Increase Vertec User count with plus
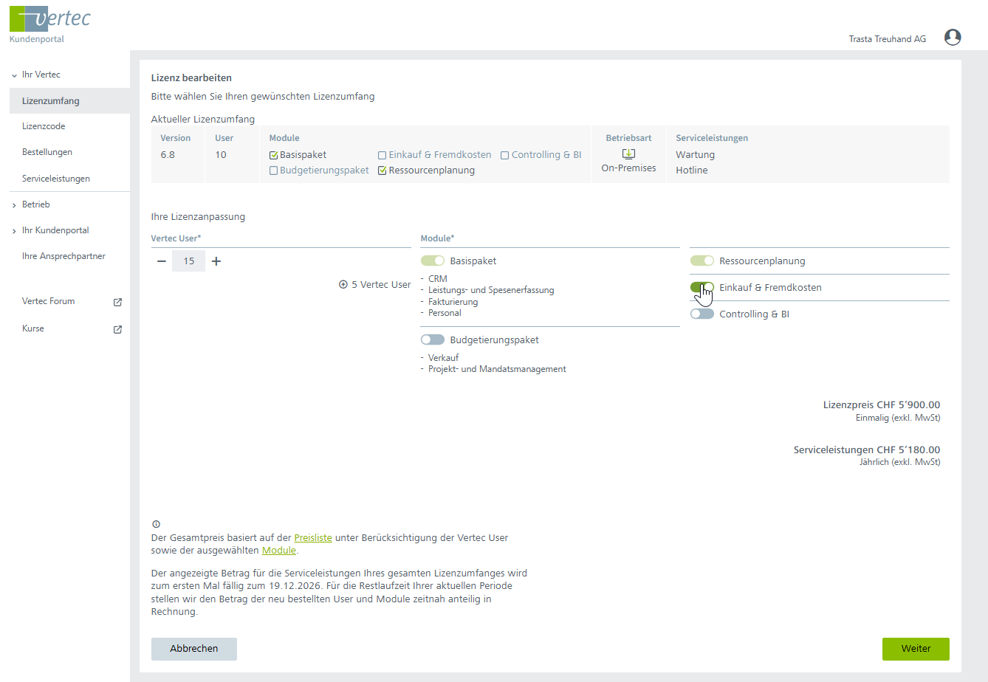The width and height of the screenshot is (988, 682). point(216,261)
